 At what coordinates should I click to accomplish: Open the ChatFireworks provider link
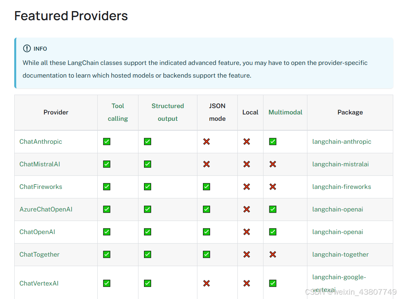pyautogui.click(x=41, y=187)
